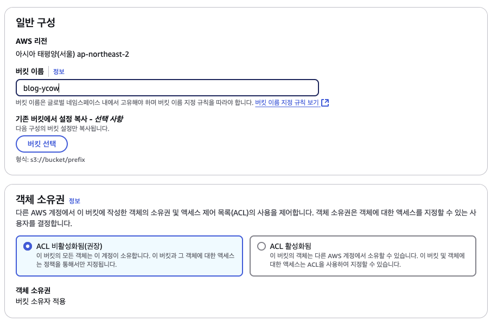Screen dimensions: 491x322
Task: Click the 다음 구성의 버킷 설정만 복사됩니다 note
Action: coord(62,128)
